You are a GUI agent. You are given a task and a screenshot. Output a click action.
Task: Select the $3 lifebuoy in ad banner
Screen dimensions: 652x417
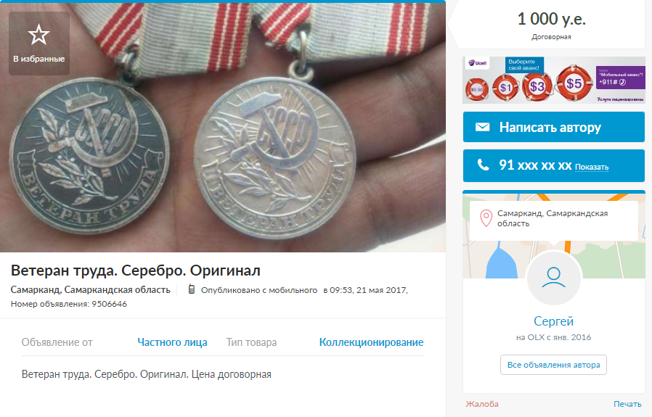(x=537, y=86)
